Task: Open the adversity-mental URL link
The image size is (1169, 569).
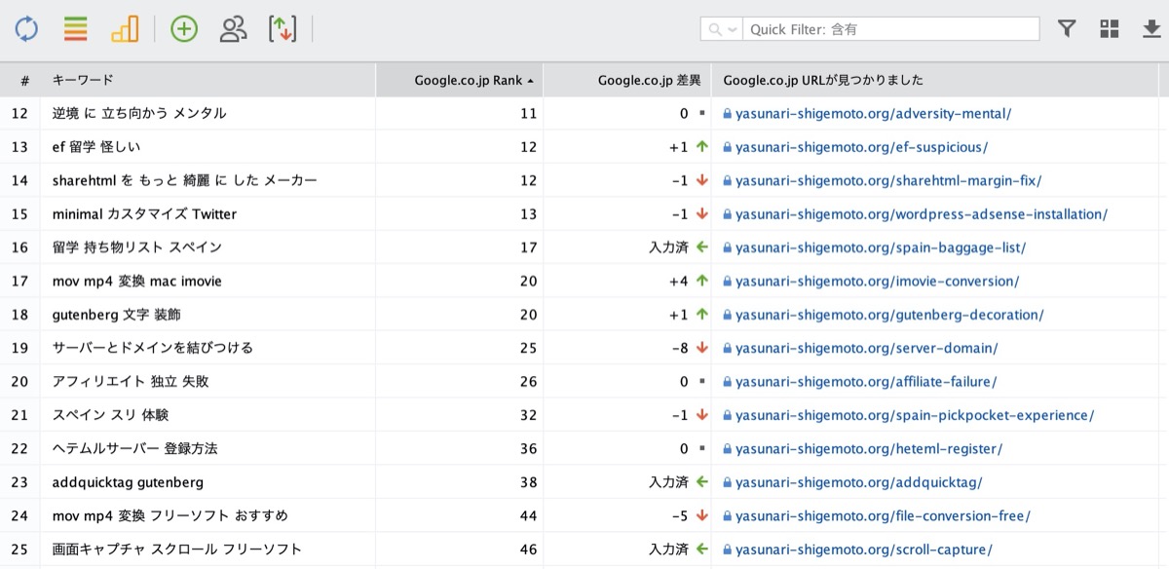Action: coord(873,113)
